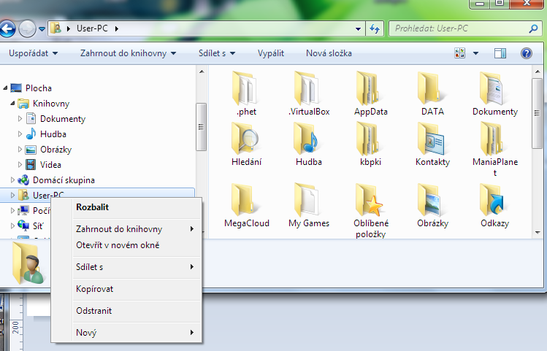The image size is (547, 351).
Task: Open the AppData folder
Action: [x=370, y=93]
